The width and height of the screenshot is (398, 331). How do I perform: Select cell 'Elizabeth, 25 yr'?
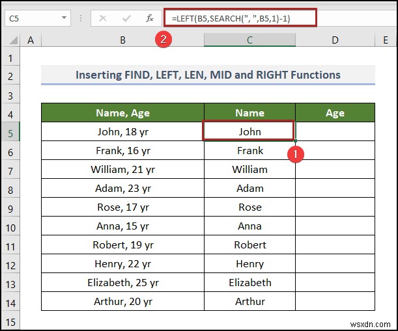122,283
